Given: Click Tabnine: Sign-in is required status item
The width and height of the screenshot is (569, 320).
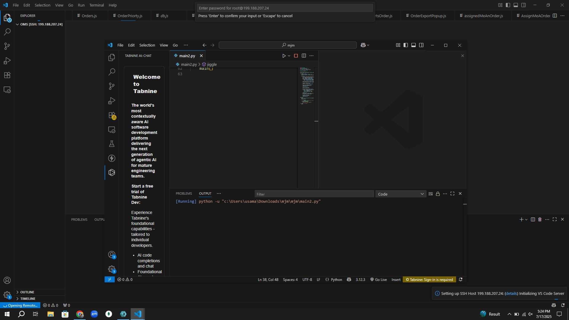Looking at the screenshot, I should click(x=429, y=279).
